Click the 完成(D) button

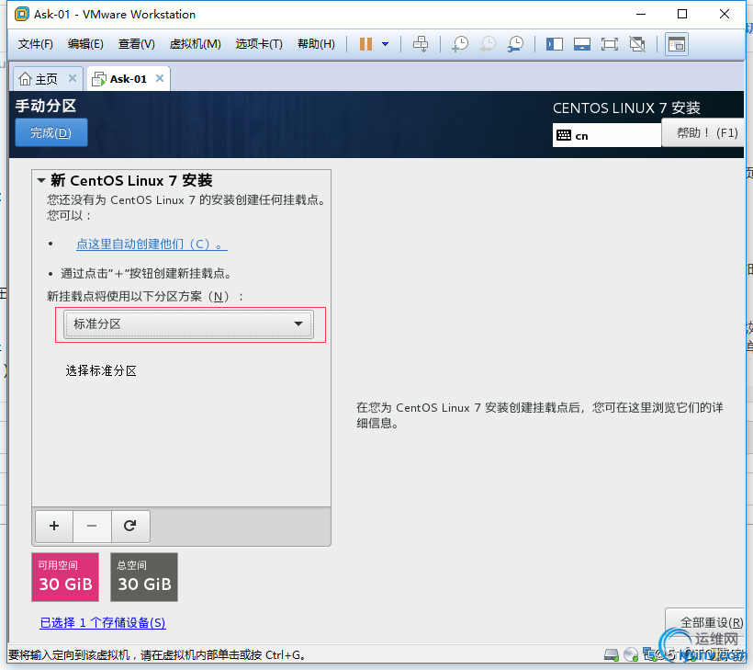coord(51,132)
